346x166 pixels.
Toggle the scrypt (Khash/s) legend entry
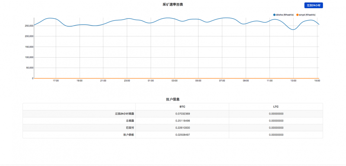tap(306, 15)
